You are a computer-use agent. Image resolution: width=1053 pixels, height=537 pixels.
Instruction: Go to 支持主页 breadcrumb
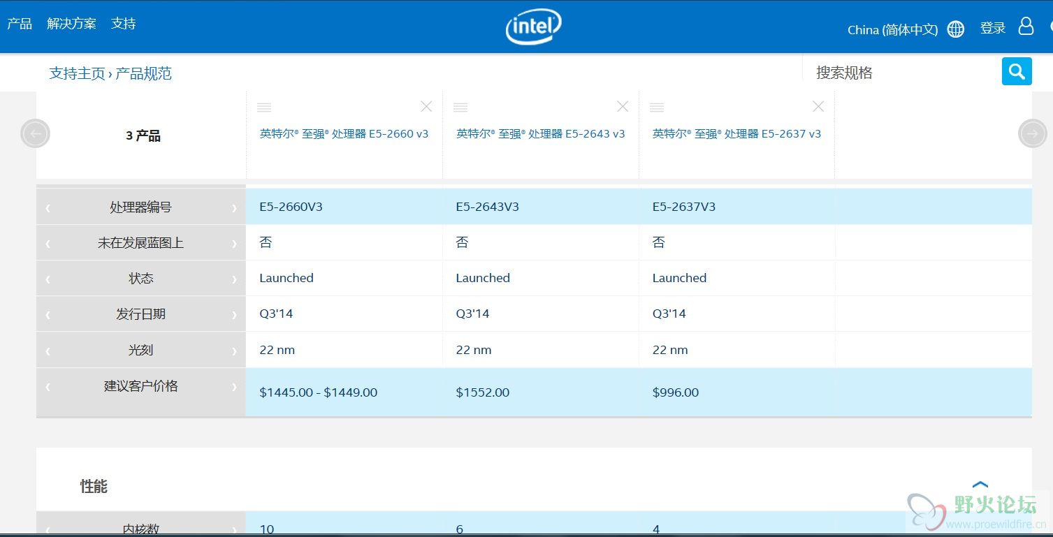77,73
